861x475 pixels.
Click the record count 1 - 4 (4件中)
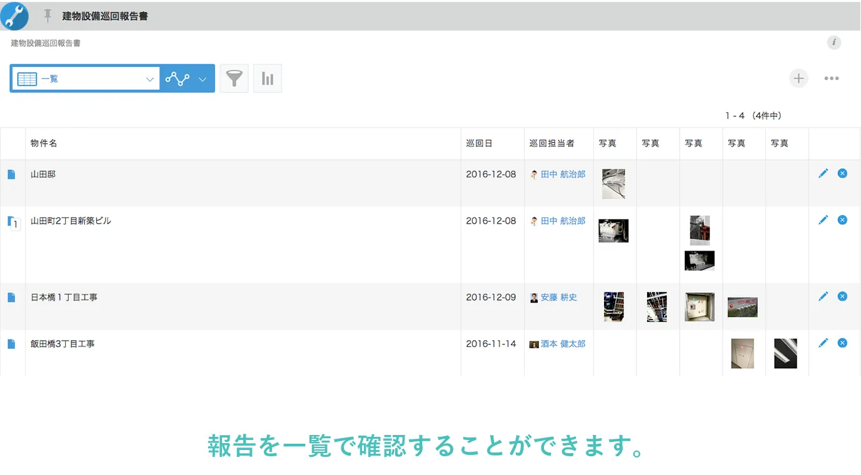pos(753,116)
